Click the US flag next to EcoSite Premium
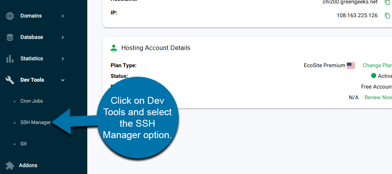The height and width of the screenshot is (174, 392). [351, 65]
